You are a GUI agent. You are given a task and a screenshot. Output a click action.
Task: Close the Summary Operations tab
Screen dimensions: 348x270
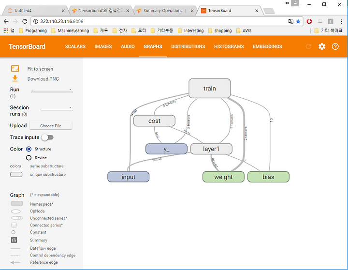click(192, 11)
